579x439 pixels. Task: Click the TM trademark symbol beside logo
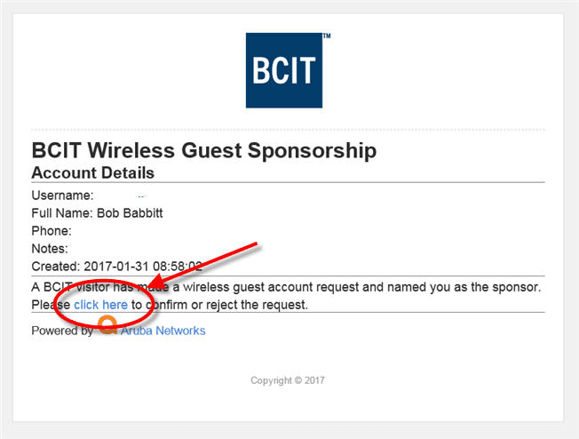[x=327, y=36]
